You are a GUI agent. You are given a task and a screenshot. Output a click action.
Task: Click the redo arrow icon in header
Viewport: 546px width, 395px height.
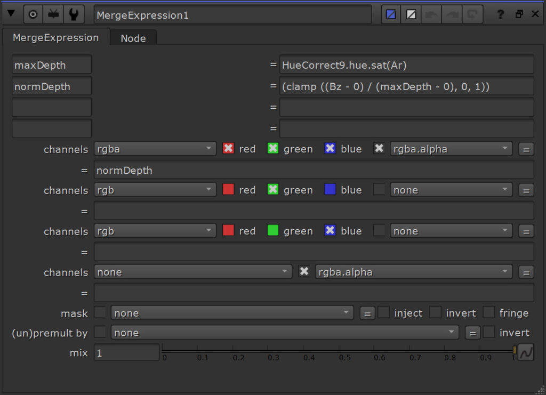pyautogui.click(x=452, y=14)
